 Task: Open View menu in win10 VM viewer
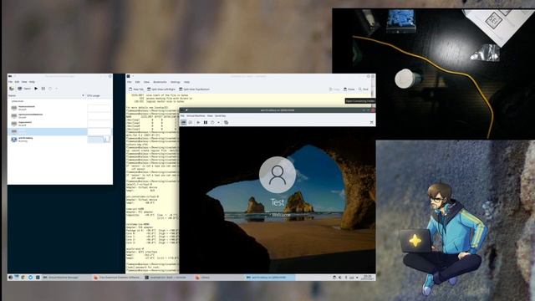tap(210, 116)
